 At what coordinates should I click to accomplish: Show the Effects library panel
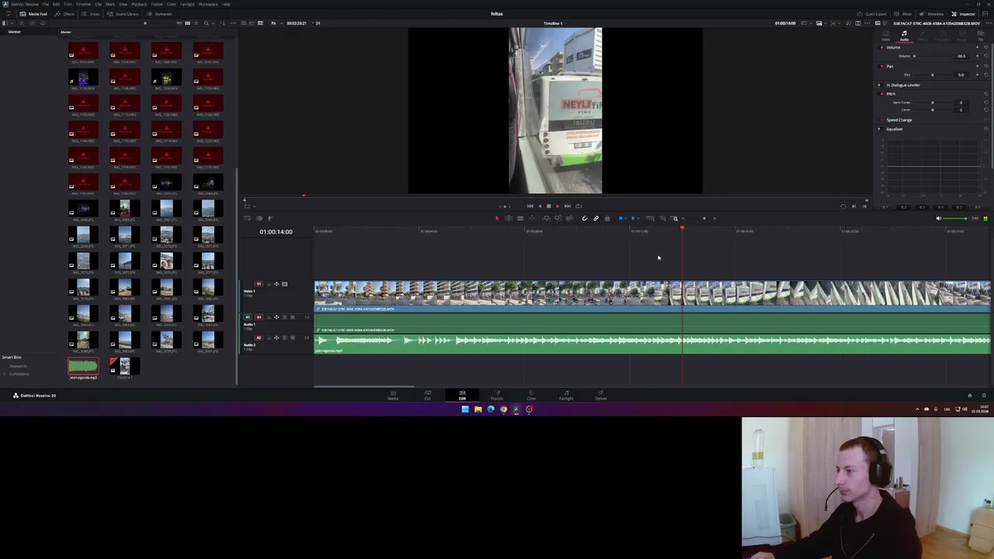coord(64,14)
